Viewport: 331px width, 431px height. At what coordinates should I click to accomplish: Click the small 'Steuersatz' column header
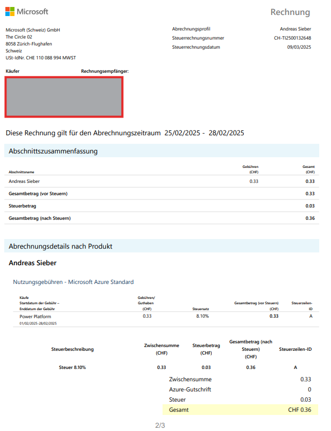click(201, 309)
